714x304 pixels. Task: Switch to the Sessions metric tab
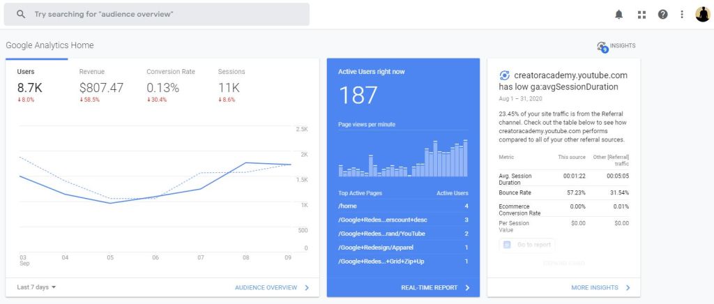point(231,84)
